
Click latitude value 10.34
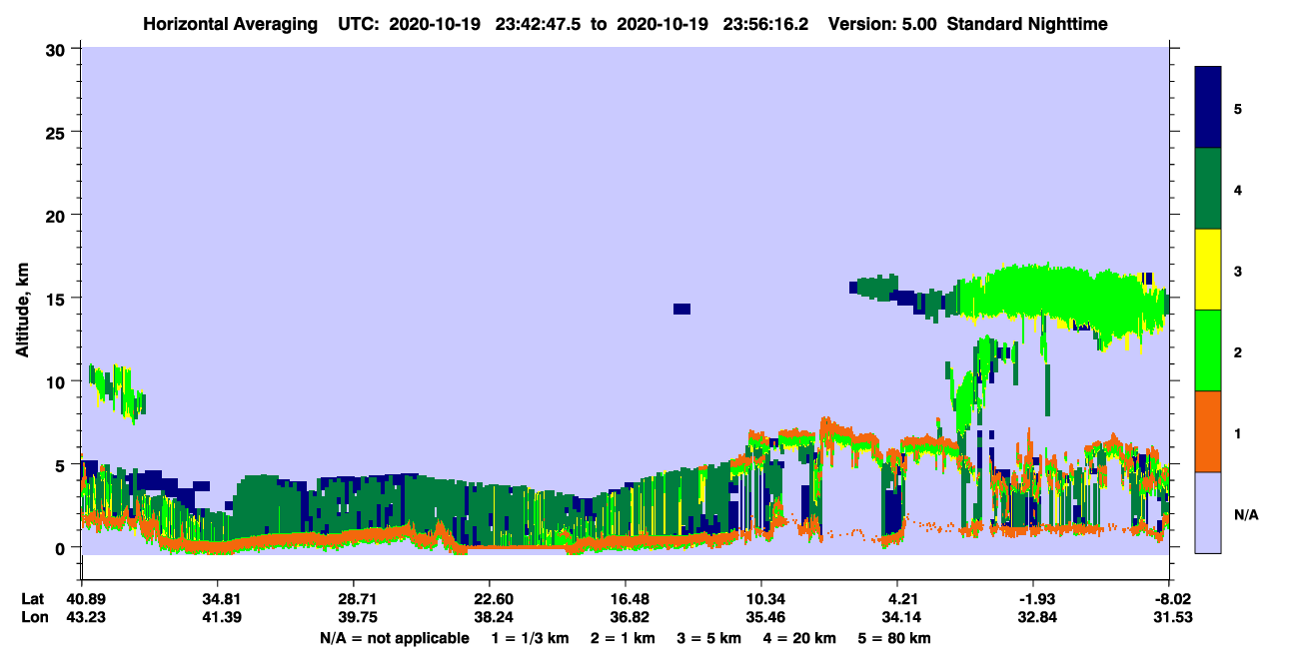(761, 598)
